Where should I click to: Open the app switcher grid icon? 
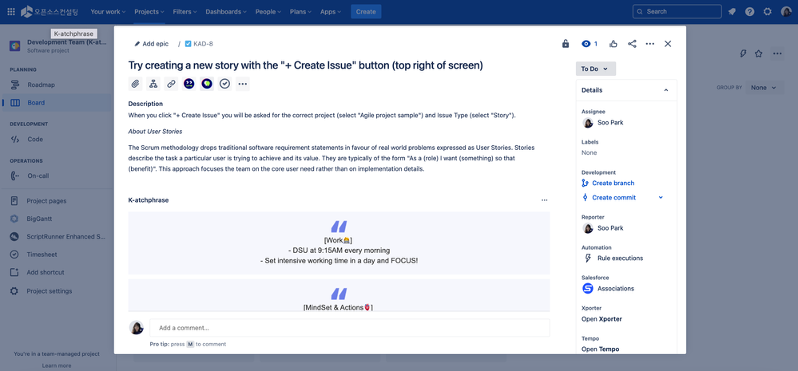tap(11, 12)
